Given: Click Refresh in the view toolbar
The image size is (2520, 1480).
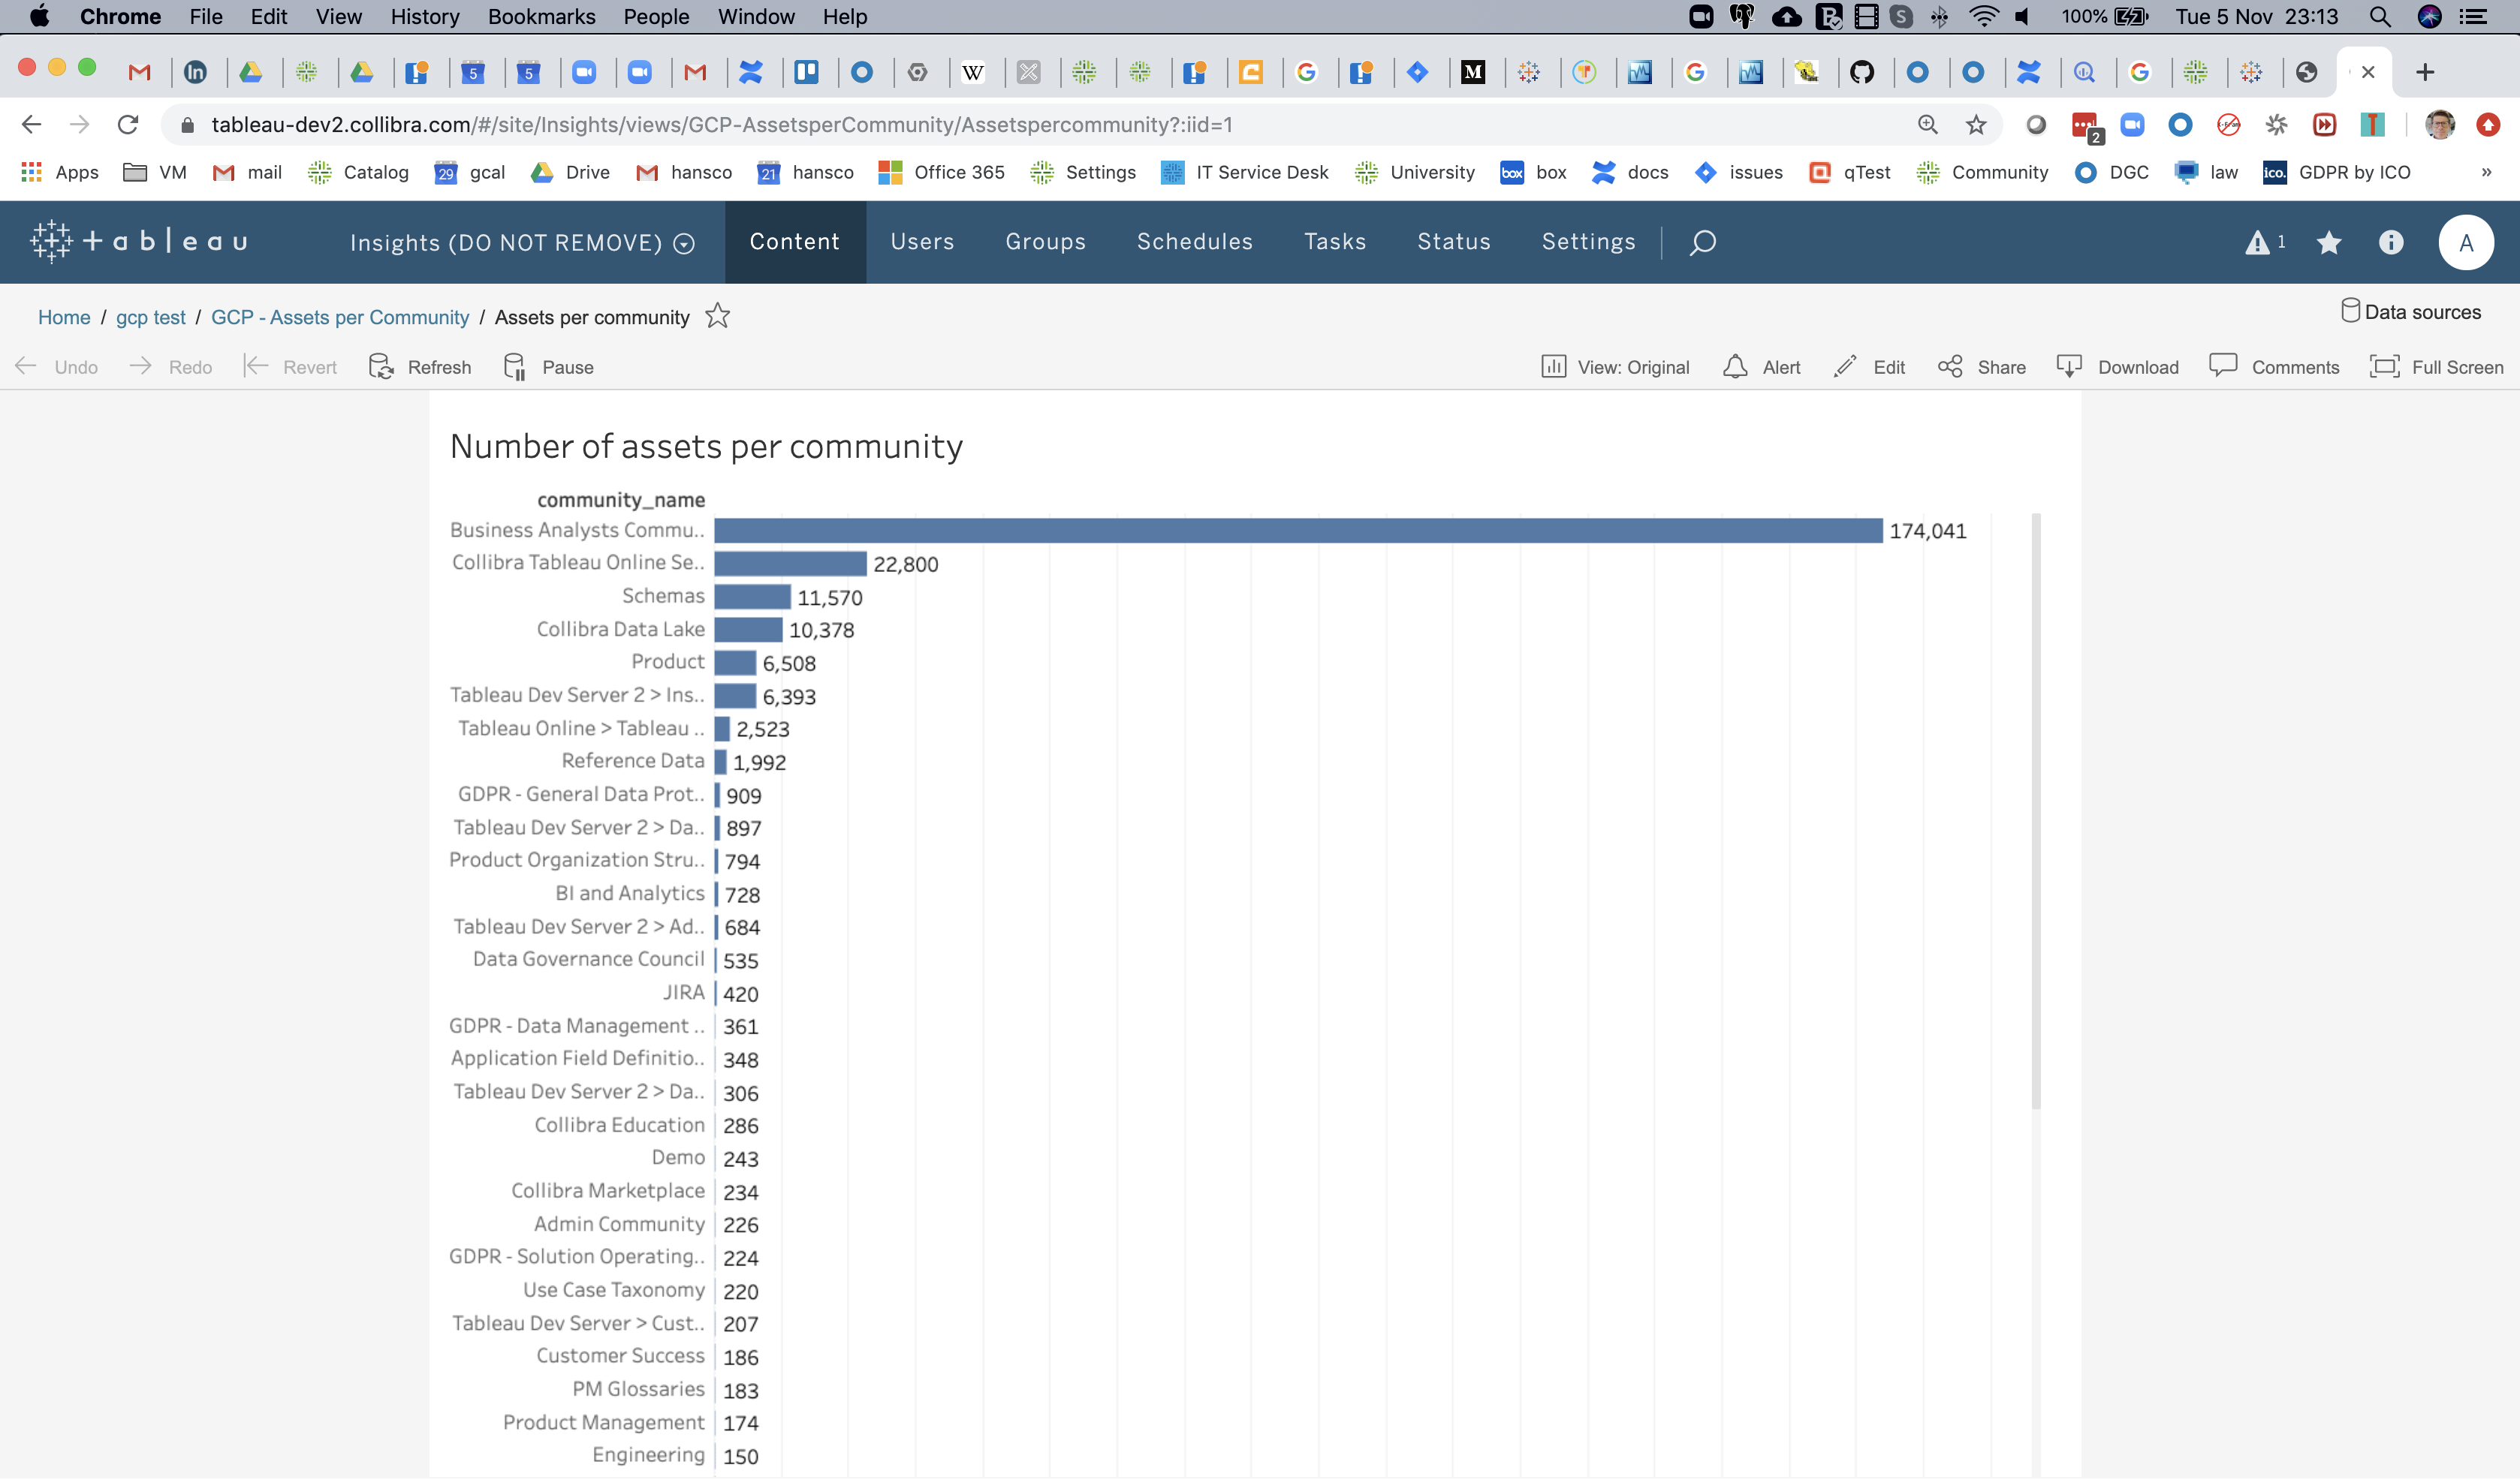Looking at the screenshot, I should tap(420, 367).
